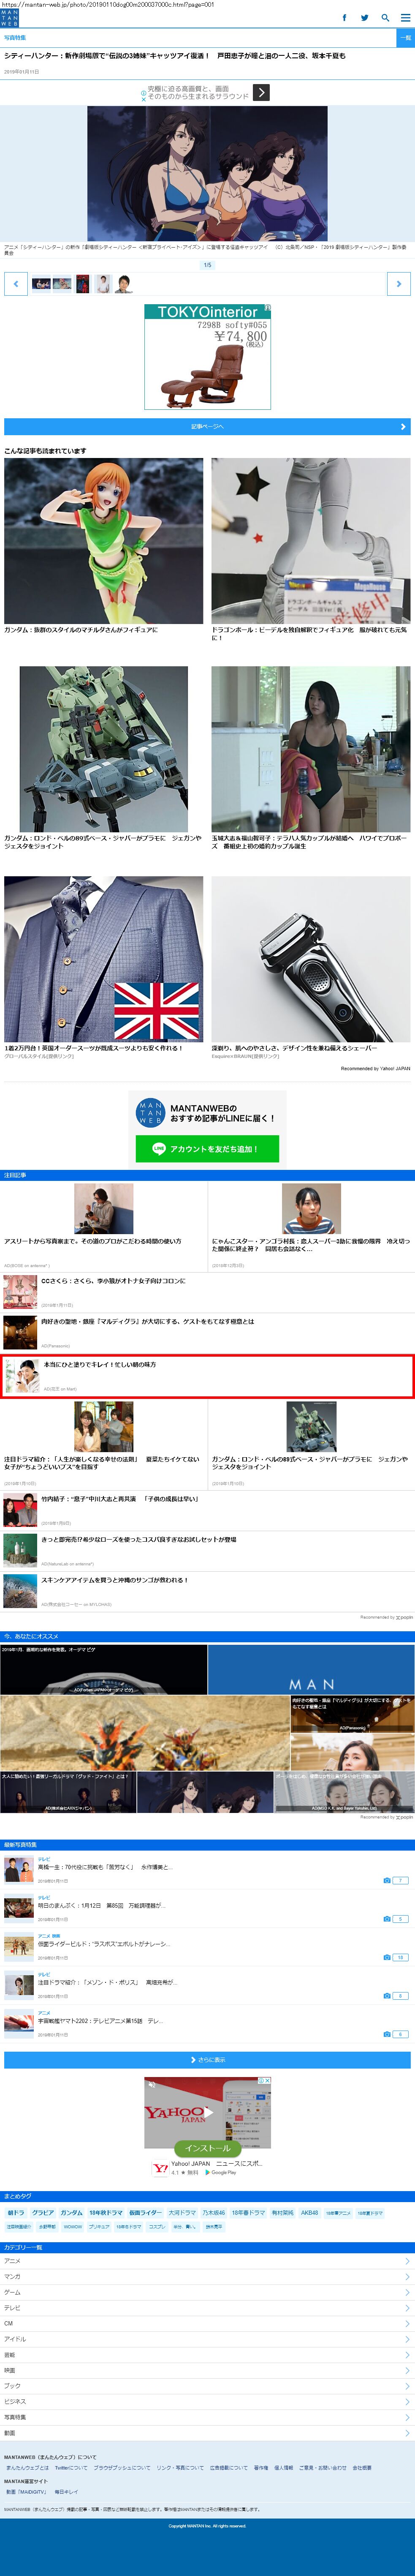Open the MANTAN WEB logo home link
The width and height of the screenshot is (415, 2576).
pyautogui.click(x=9, y=18)
